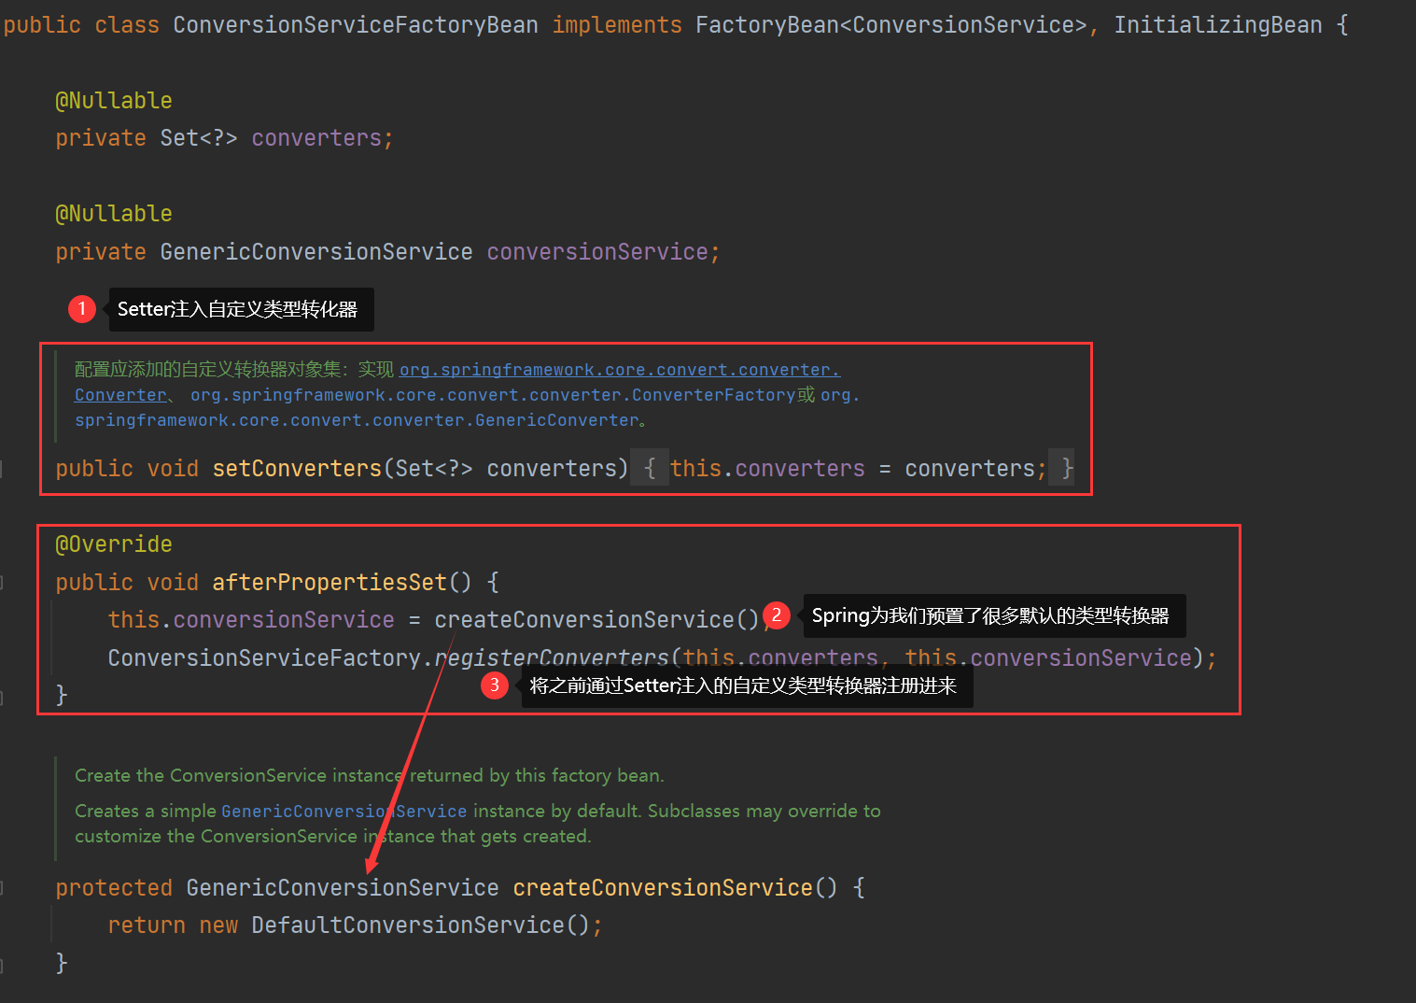Click the converters field name in 'private Set<?> converters;'
This screenshot has width=1416, height=1003.
pyautogui.click(x=316, y=138)
